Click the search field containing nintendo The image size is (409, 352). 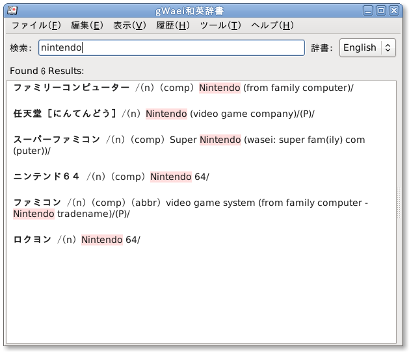171,48
